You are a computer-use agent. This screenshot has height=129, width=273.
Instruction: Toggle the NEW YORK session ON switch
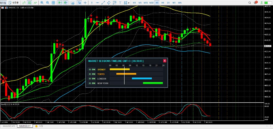click(x=92, y=83)
